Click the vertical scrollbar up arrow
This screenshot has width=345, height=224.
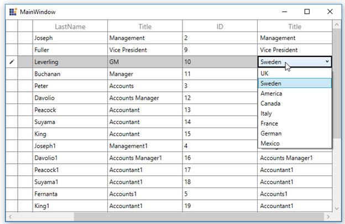337,24
